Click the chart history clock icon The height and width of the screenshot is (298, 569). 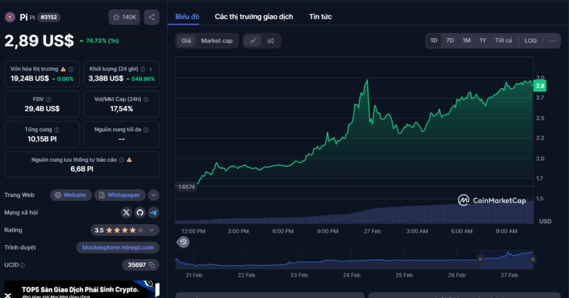point(183,242)
